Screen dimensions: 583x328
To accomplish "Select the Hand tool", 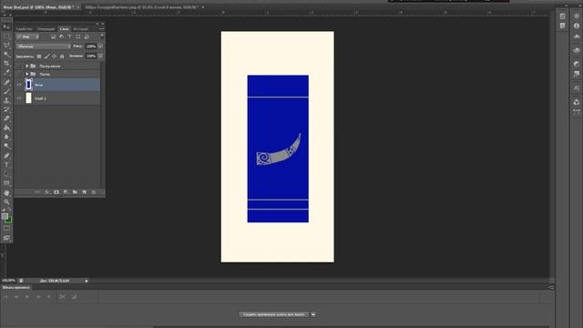I will (x=6, y=193).
